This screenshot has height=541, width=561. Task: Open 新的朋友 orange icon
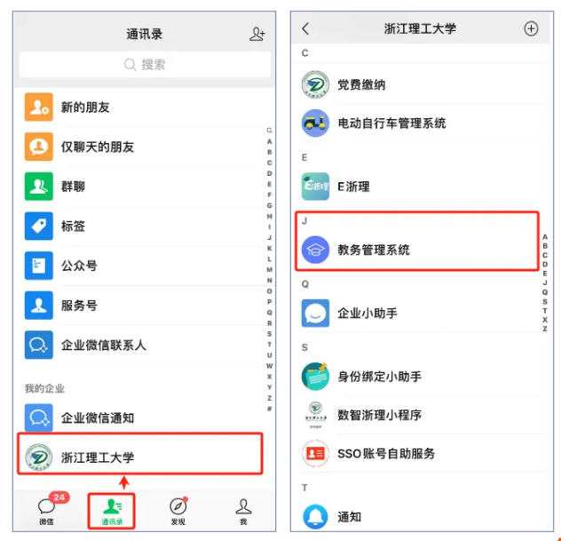coord(39,107)
